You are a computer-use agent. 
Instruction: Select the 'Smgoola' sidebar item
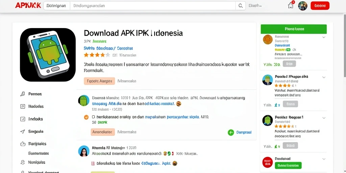36,131
